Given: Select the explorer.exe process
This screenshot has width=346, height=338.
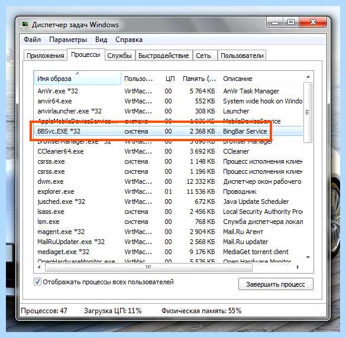Looking at the screenshot, I should pyautogui.click(x=169, y=191).
